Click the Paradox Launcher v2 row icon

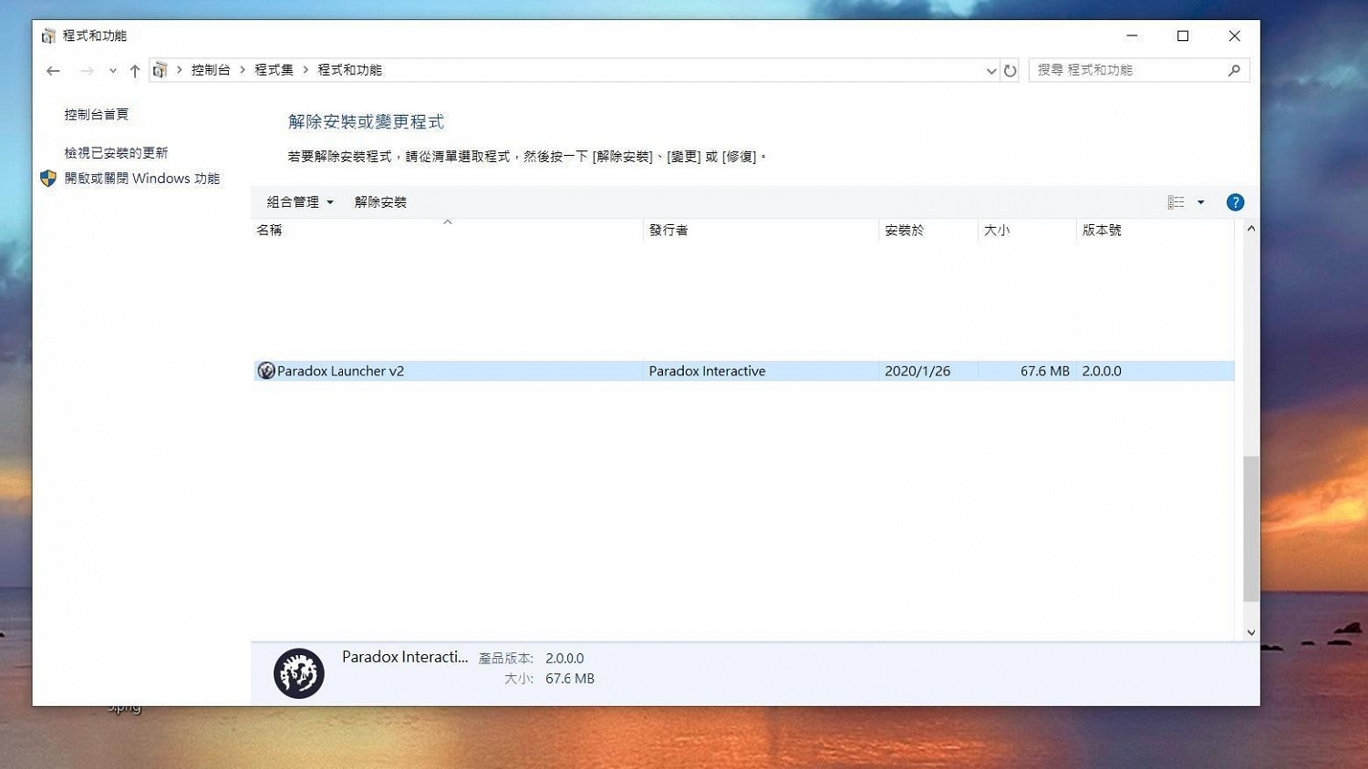(266, 371)
